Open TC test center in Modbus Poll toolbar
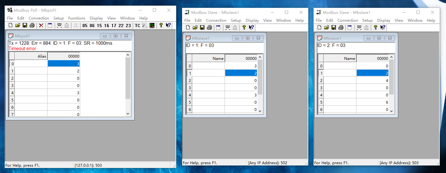Image resolution: width=446 pixels, height=173 pixels. (x=137, y=26)
